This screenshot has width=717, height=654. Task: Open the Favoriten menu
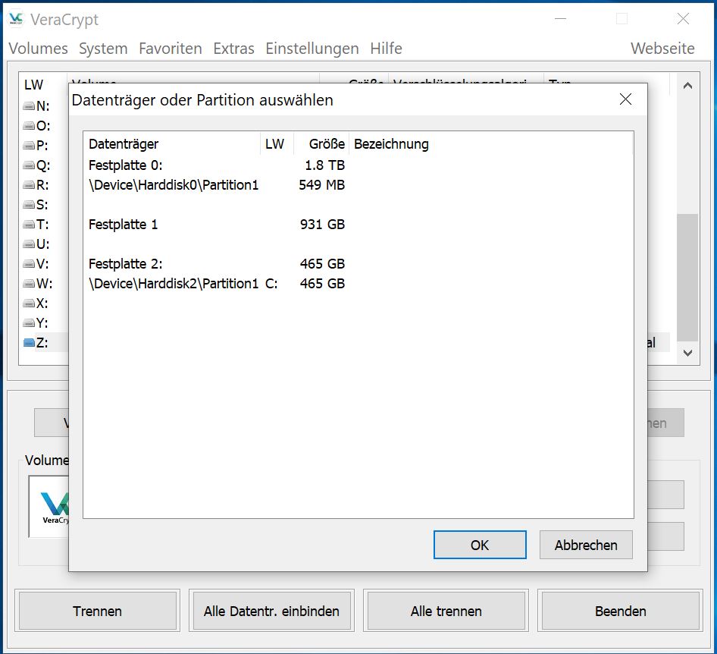pos(170,49)
